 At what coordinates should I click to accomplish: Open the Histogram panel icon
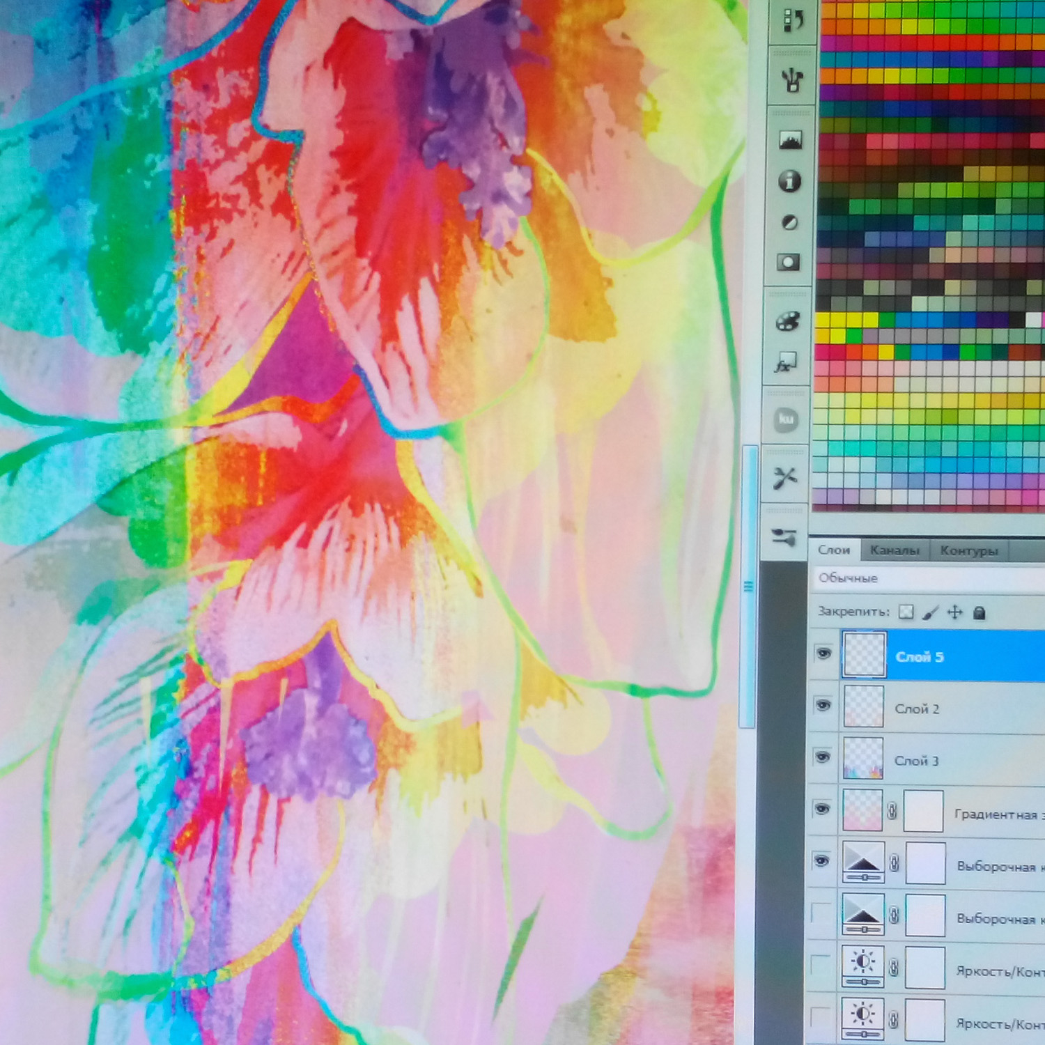pos(790,141)
